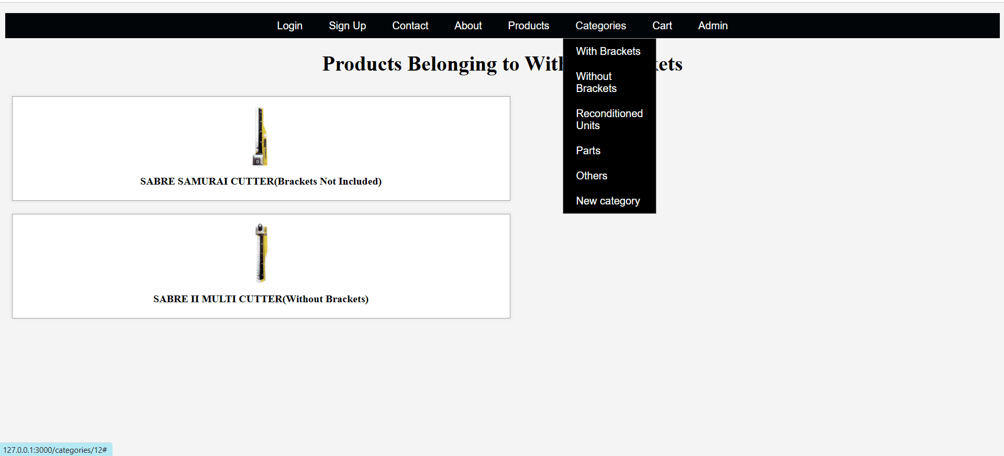Click Sabre Samurai Cutter product image
This screenshot has width=1004, height=456.
point(261,136)
